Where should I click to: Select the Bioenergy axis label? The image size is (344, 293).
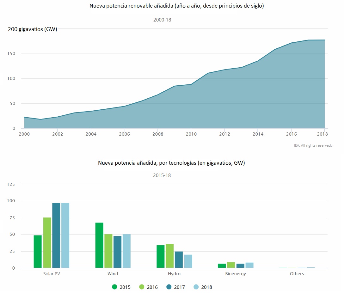pyautogui.click(x=236, y=274)
